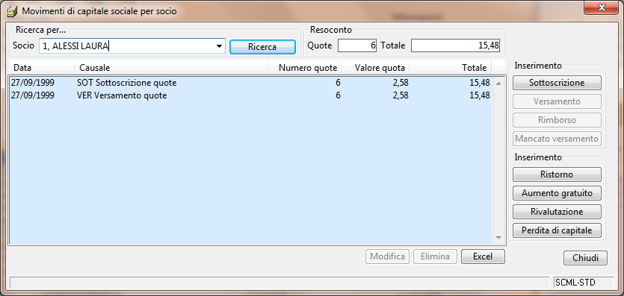Click the Quote summary field
The image size is (624, 296).
(x=357, y=45)
